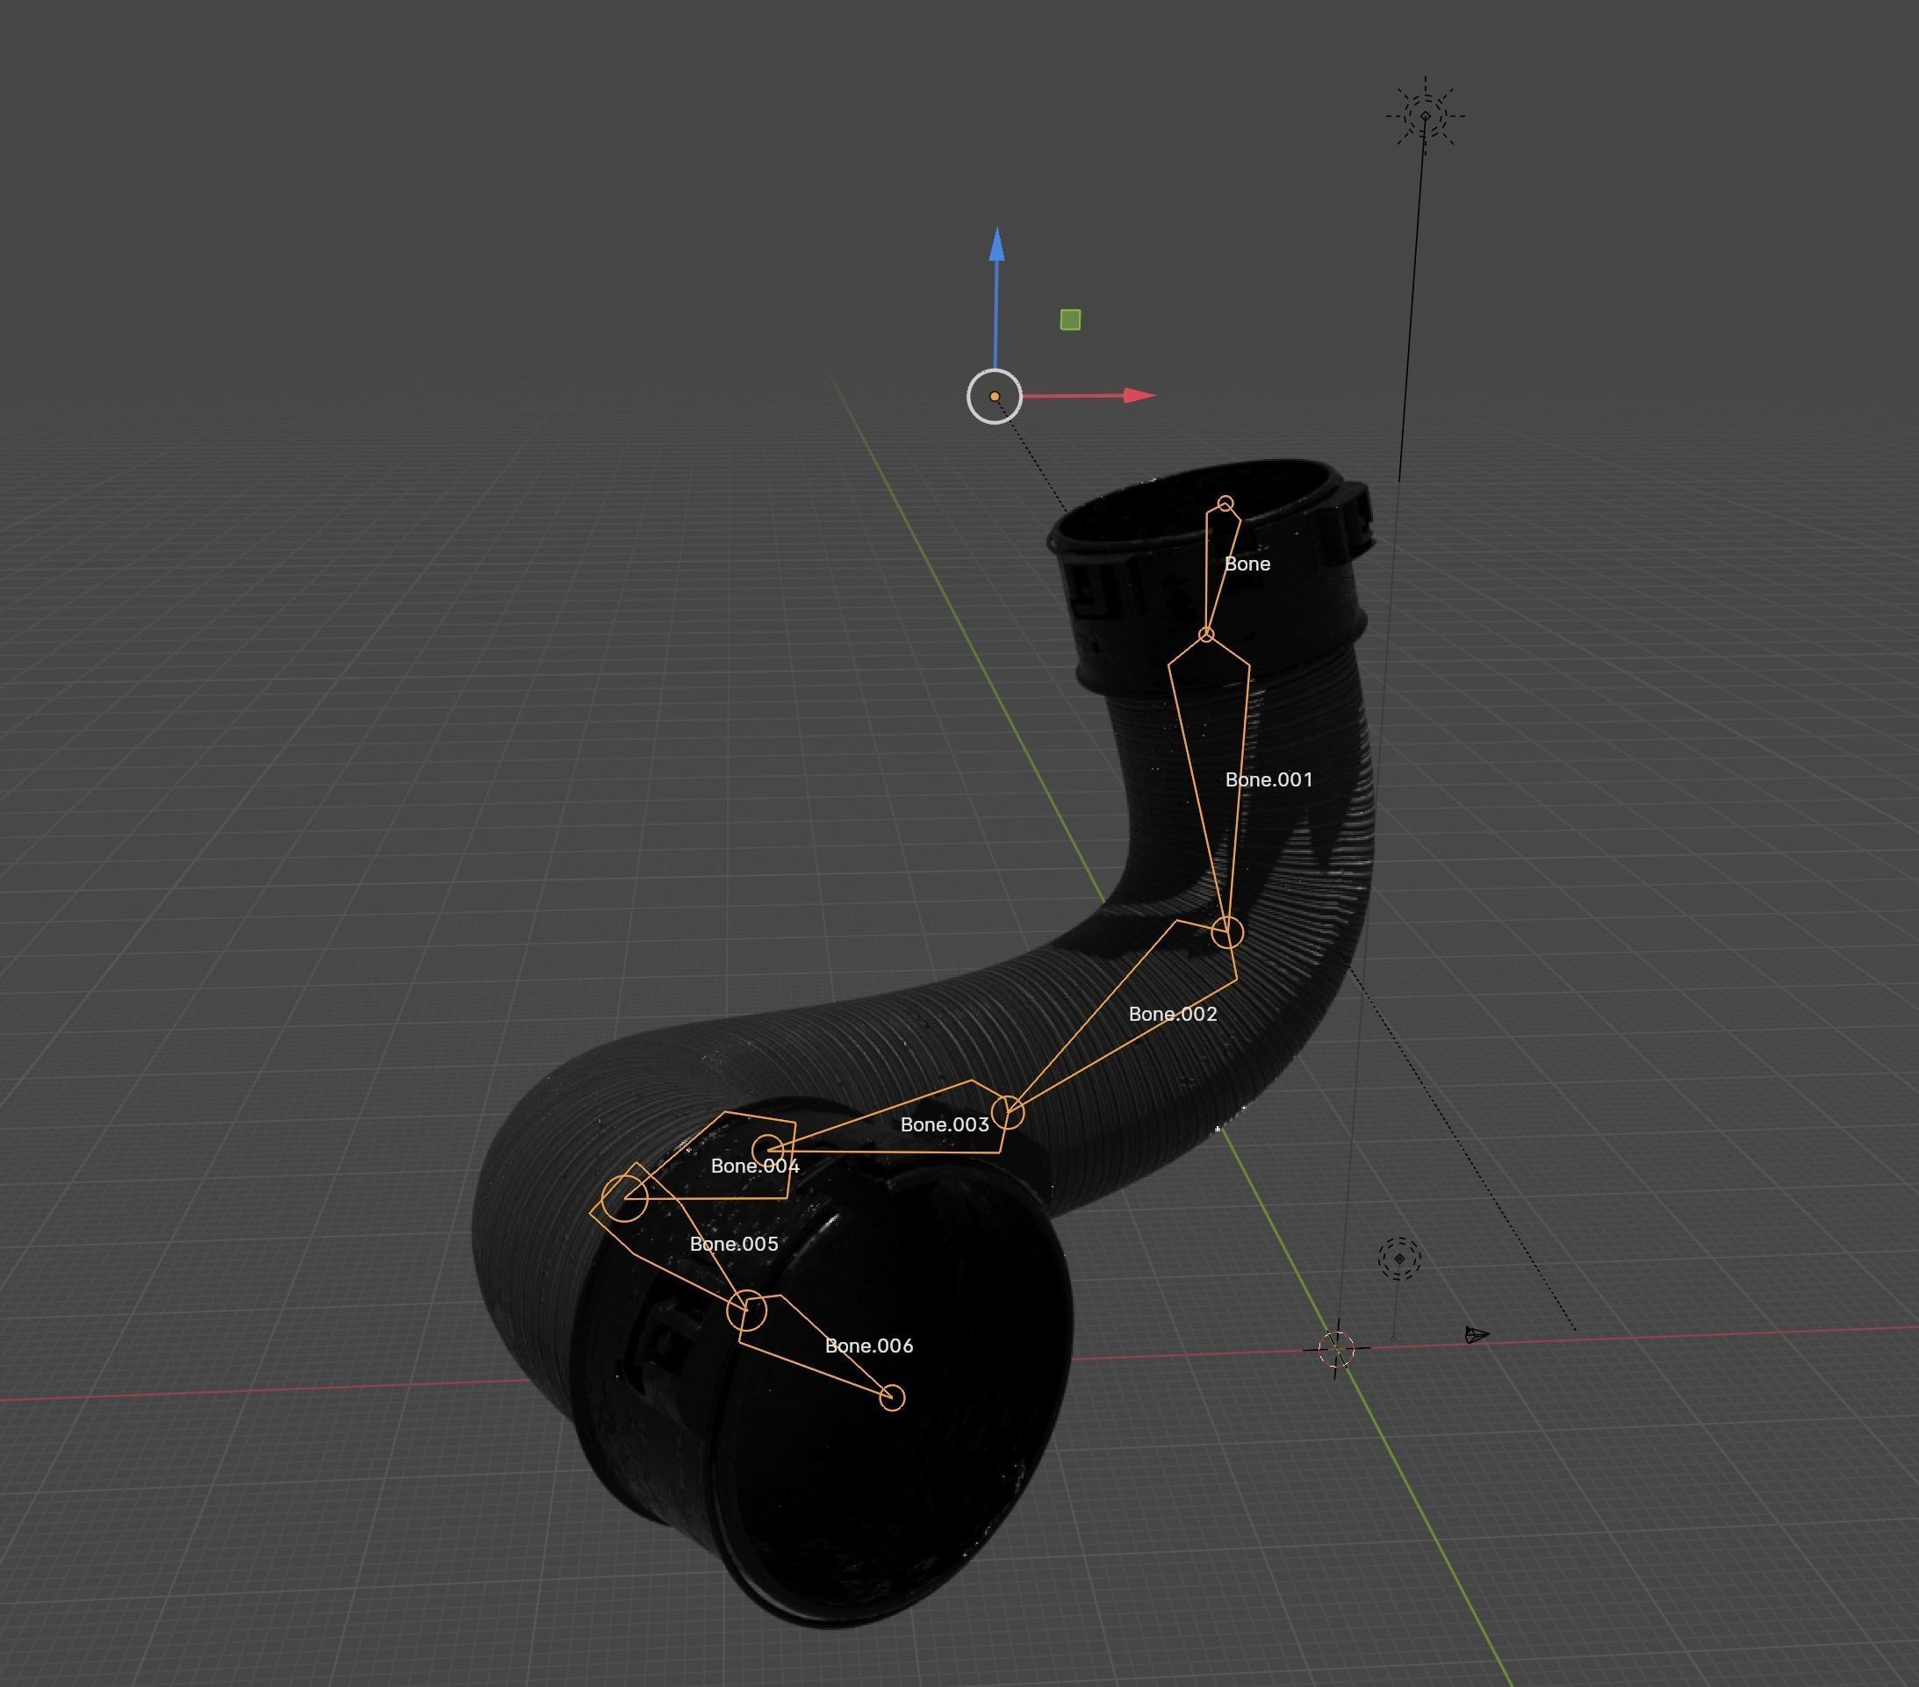
Task: Click the Bone.004 label
Action: (754, 1166)
